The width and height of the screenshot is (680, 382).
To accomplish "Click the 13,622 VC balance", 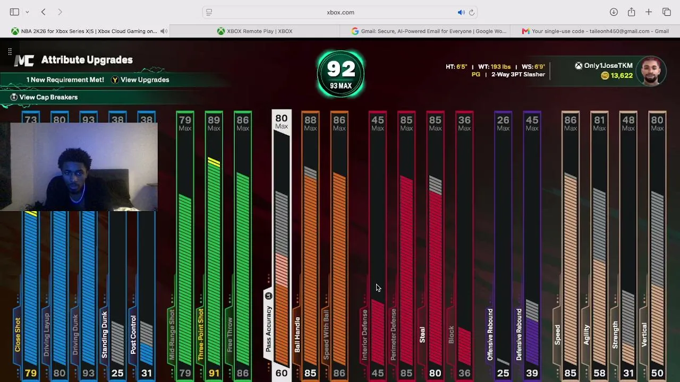I will click(x=622, y=76).
